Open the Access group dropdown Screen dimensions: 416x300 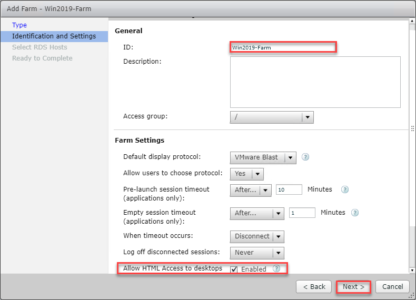pyautogui.click(x=272, y=117)
